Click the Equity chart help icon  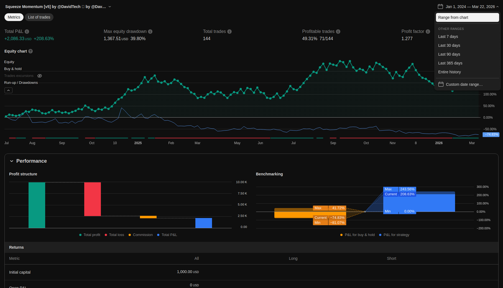click(x=30, y=51)
